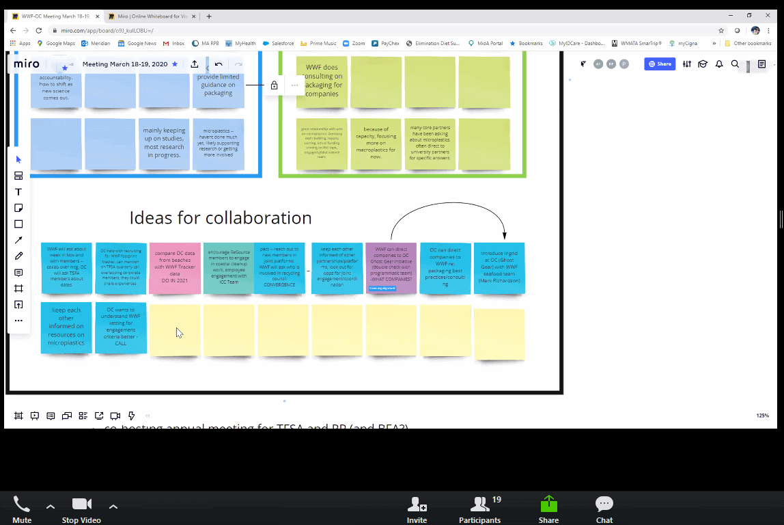
Task: Undo the last board action
Action: (x=219, y=64)
